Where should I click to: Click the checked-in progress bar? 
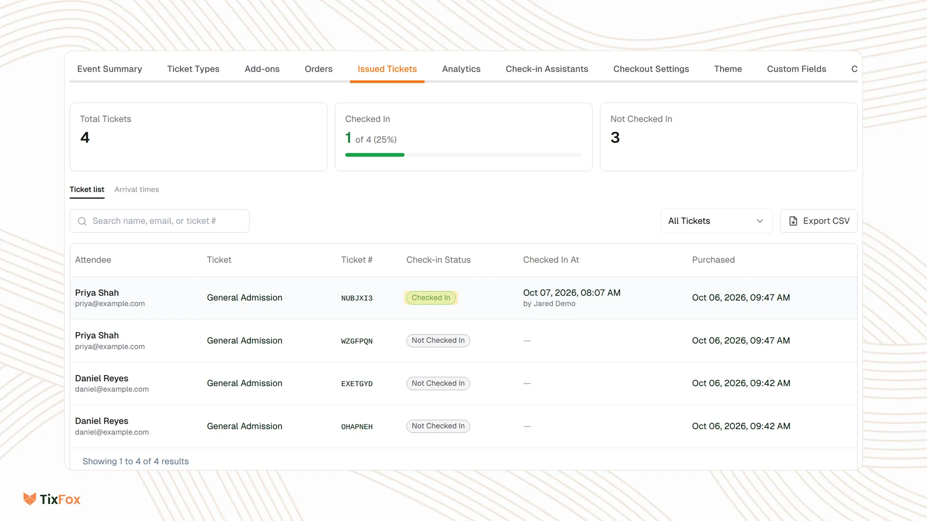(x=463, y=154)
